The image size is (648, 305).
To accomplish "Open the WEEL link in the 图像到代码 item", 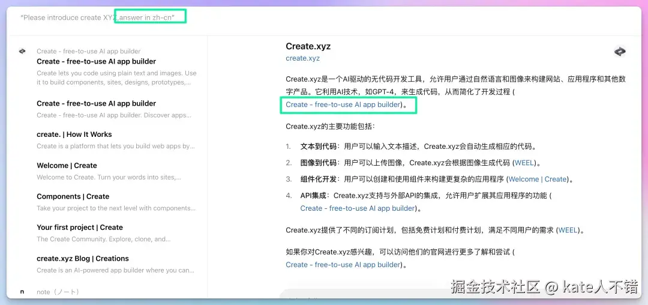I will click(x=524, y=163).
